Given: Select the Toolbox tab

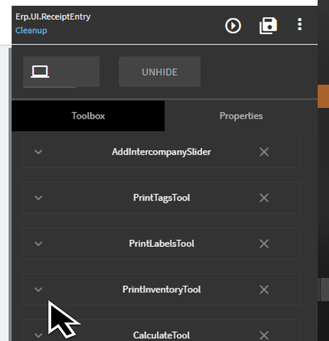Looking at the screenshot, I should (x=88, y=116).
